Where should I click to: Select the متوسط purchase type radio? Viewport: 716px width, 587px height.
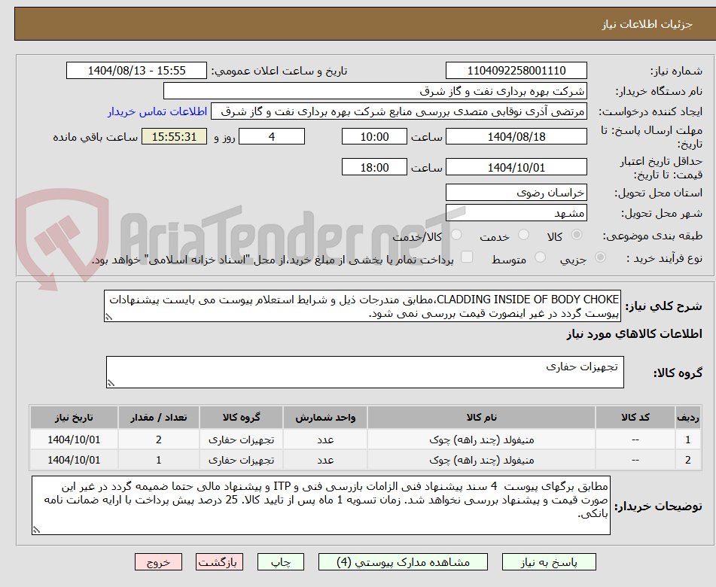[540, 257]
